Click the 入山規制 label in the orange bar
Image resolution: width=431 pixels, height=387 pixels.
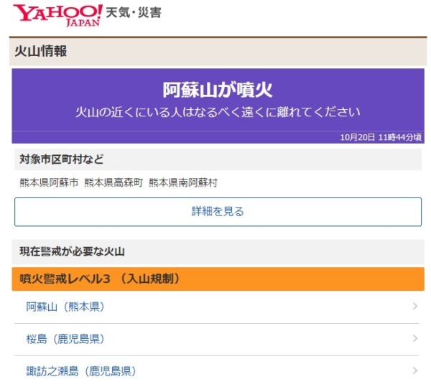point(151,279)
